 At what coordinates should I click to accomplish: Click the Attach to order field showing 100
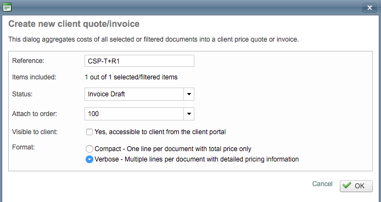[134, 114]
